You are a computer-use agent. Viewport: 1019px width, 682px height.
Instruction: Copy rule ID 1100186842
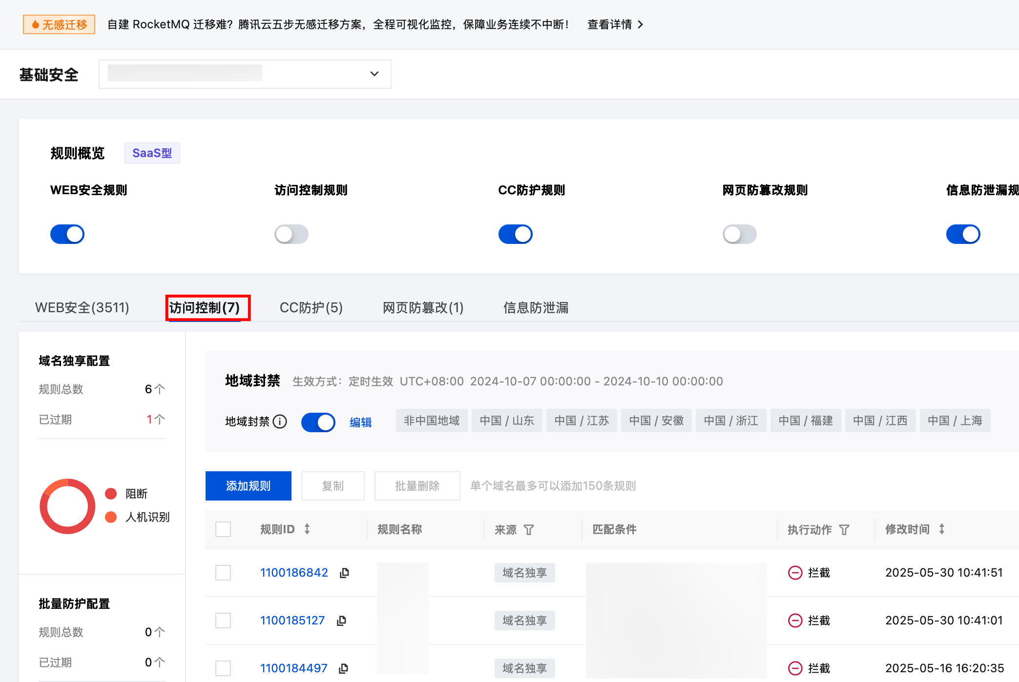tap(344, 573)
